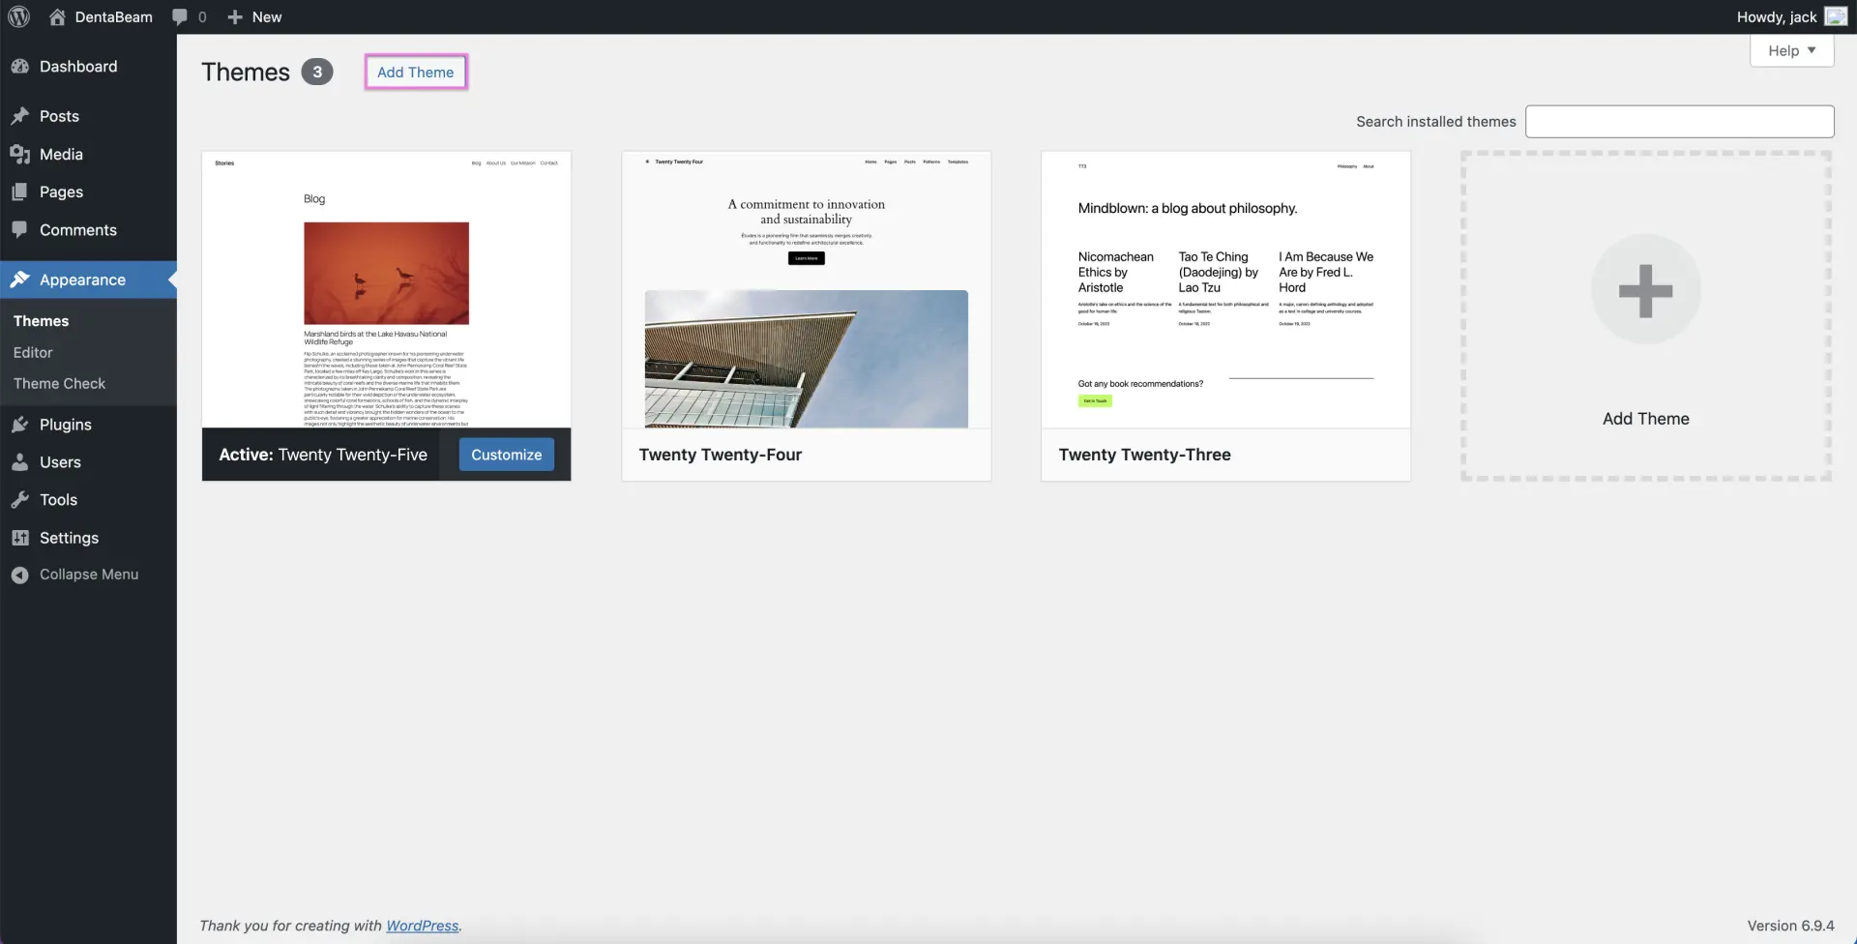Open the Plugins menu item
The width and height of the screenshot is (1857, 944).
coord(88,425)
